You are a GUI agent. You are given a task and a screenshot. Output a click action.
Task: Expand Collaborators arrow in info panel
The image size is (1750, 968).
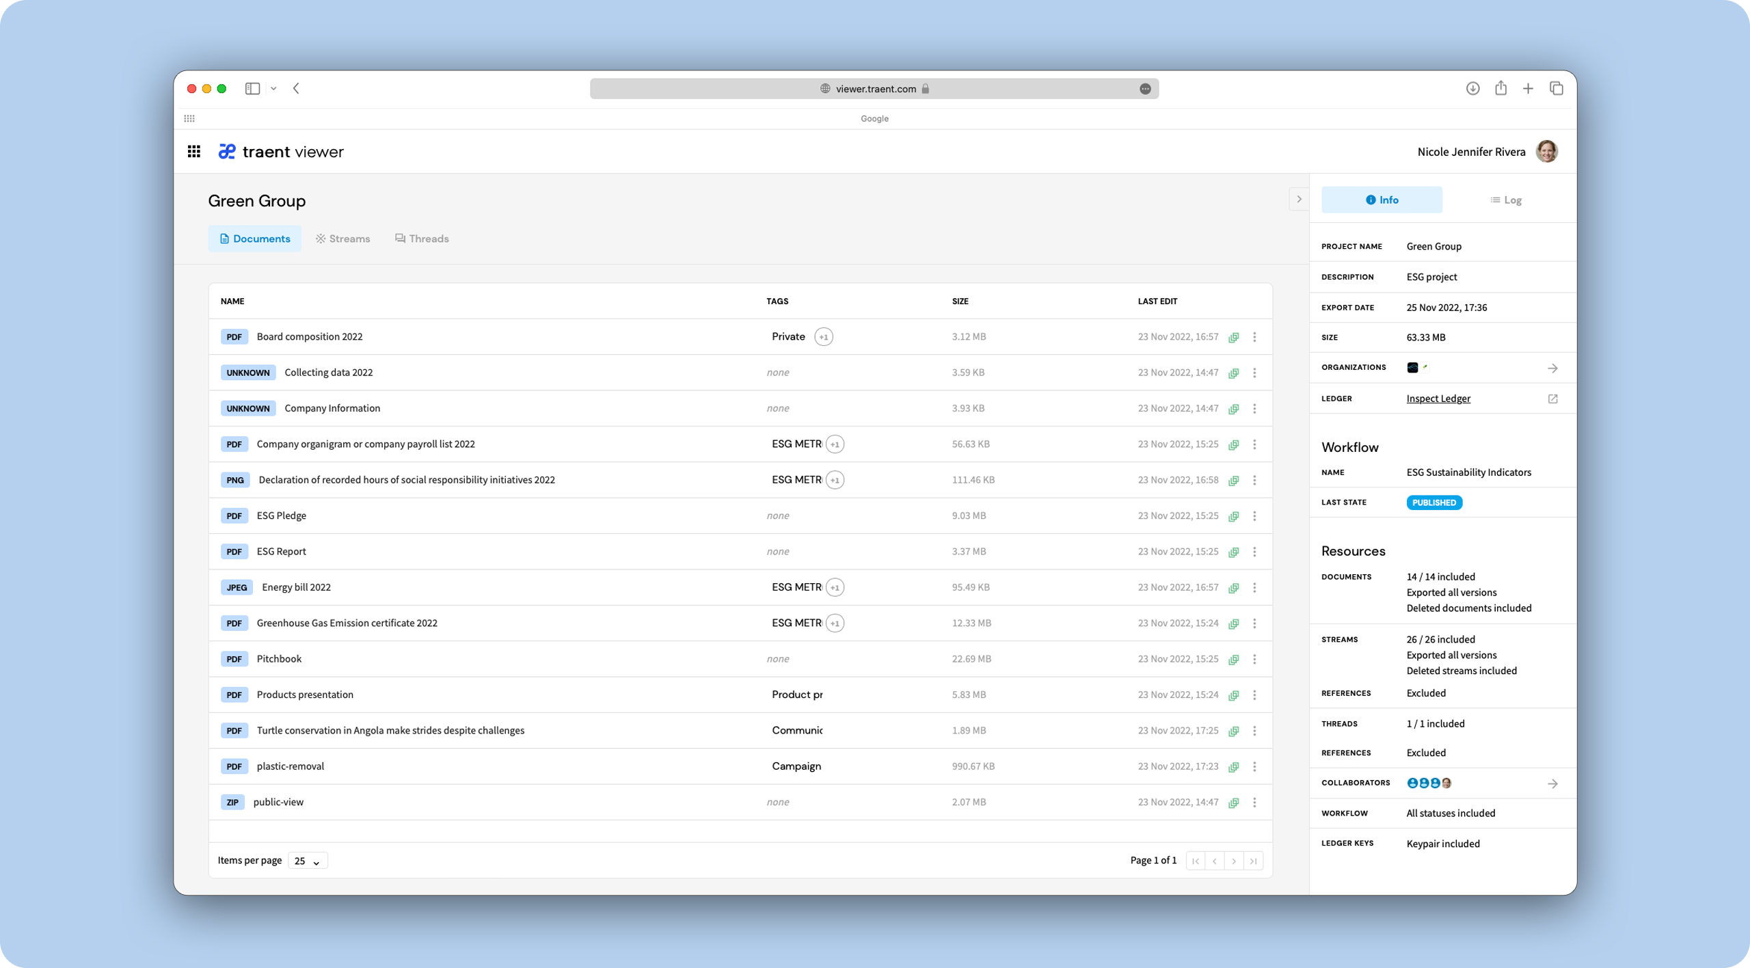[x=1552, y=783]
